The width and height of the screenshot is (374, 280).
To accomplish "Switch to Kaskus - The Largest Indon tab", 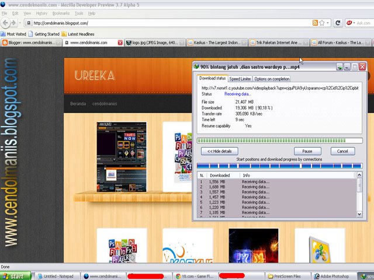I will tap(217, 43).
